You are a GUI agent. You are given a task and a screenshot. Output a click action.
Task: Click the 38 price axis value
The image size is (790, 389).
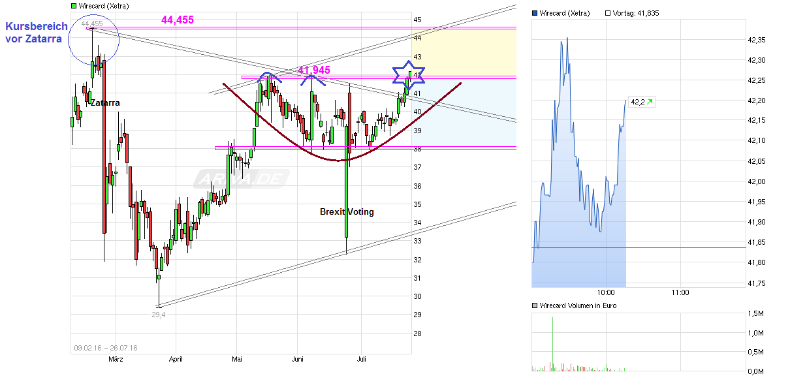click(x=418, y=149)
